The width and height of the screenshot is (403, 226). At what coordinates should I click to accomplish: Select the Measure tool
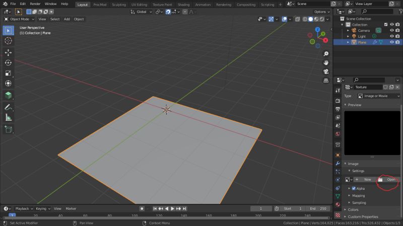8,118
